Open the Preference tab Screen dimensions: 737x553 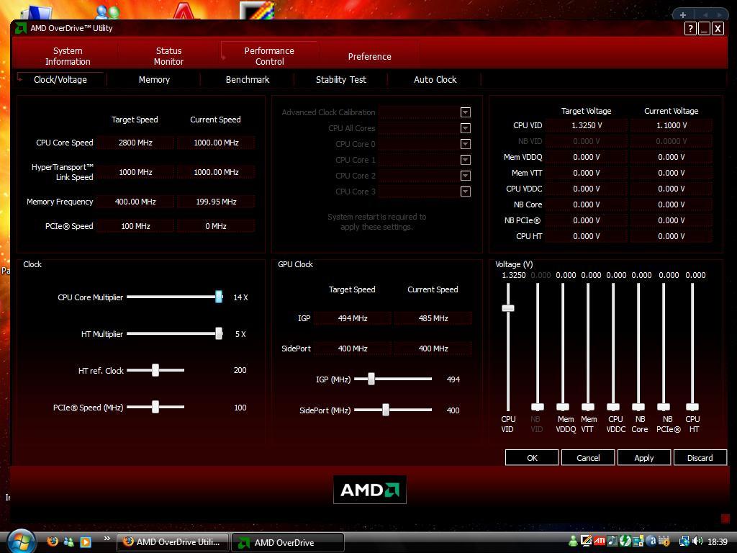click(369, 56)
